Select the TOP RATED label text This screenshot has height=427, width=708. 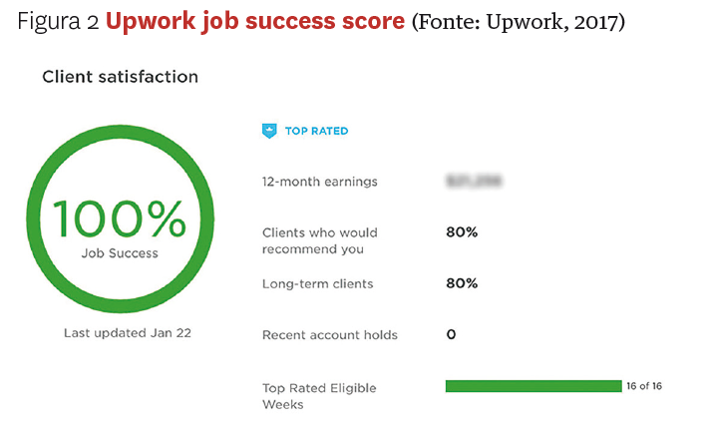tap(316, 131)
